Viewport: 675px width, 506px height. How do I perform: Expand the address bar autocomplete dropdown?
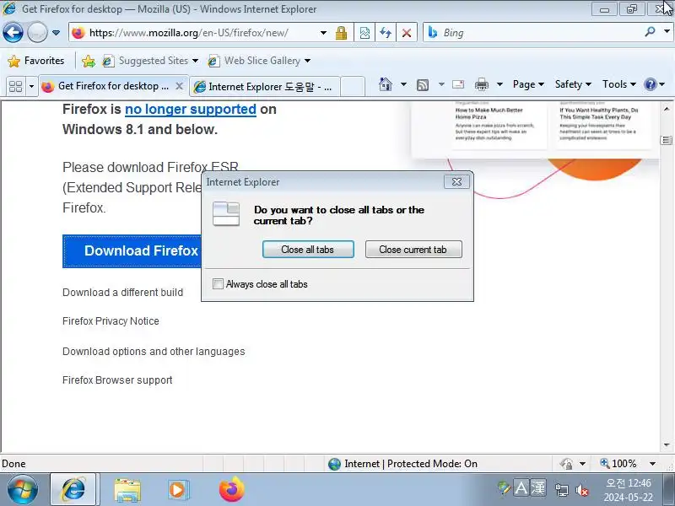pos(323,33)
